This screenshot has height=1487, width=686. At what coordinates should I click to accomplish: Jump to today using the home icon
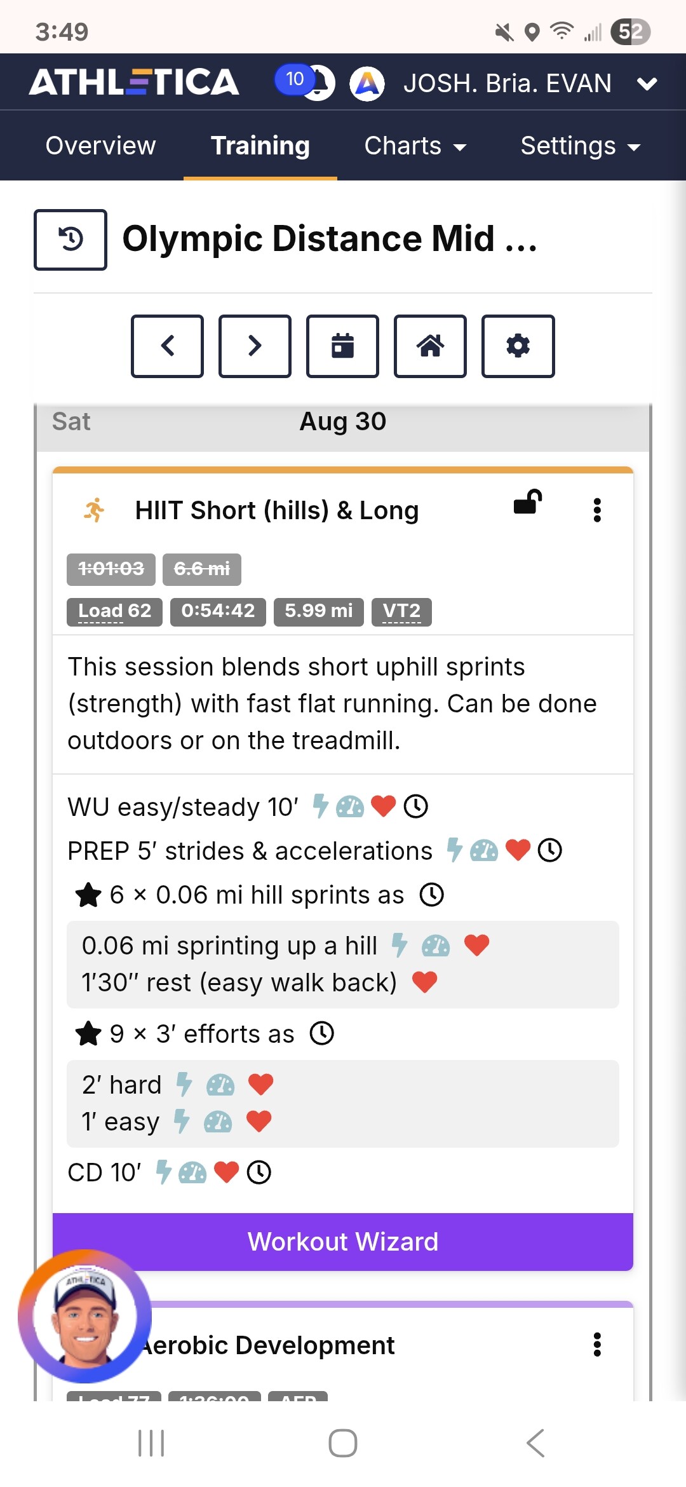point(430,346)
